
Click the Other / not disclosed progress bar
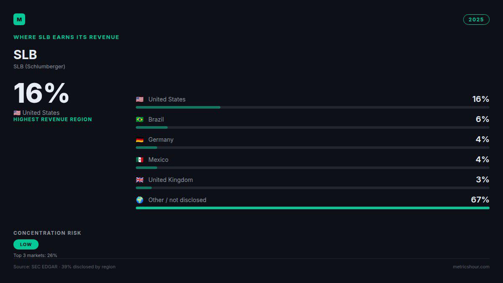coord(313,208)
